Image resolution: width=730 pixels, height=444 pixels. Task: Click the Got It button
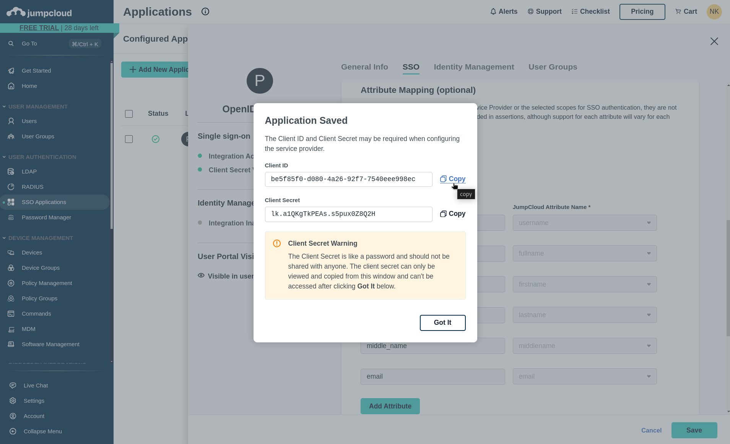tap(442, 322)
